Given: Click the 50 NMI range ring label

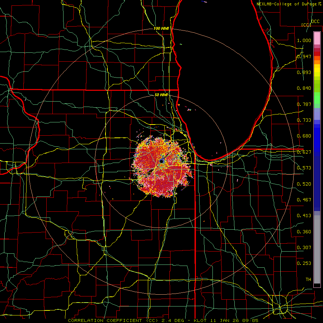Looking at the screenshot, I should (x=161, y=95).
